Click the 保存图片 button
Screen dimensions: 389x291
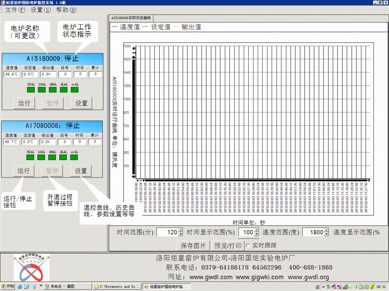(193, 246)
